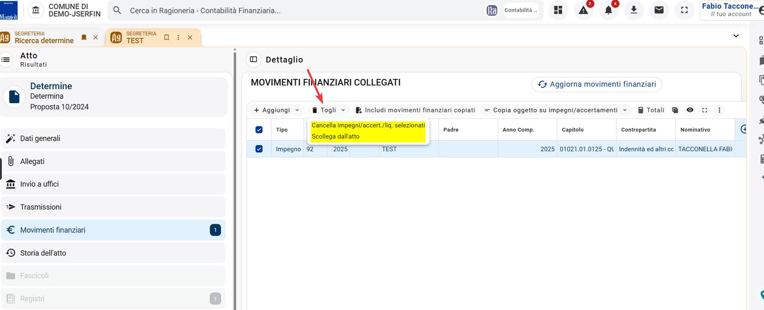Viewport: 764px width, 310px height.
Task: Switch to the Ricerca determine tab
Action: point(44,37)
